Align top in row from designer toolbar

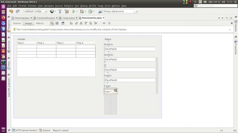coord(86,23)
